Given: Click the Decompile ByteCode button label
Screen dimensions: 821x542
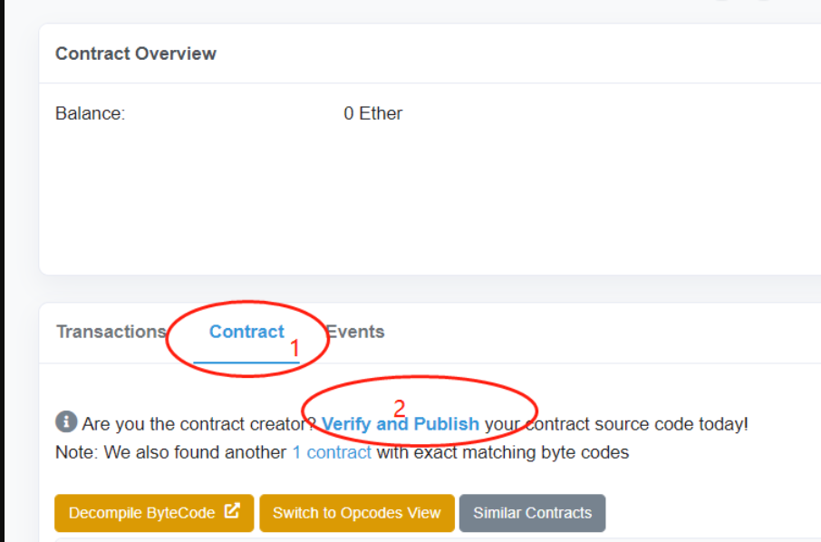Looking at the screenshot, I should (142, 513).
